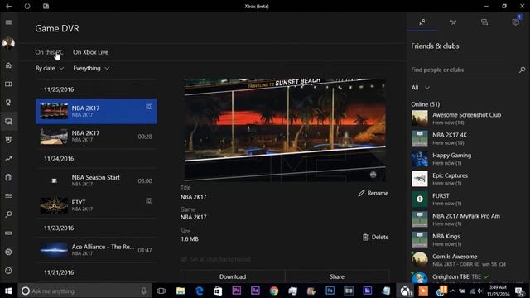This screenshot has width=530, height=298.
Task: Open Clubs shield sidebar icon
Action: click(8, 140)
